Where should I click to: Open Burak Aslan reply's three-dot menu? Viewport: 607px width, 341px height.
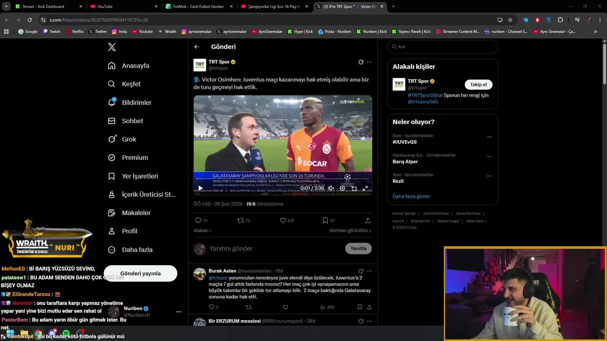pos(369,271)
